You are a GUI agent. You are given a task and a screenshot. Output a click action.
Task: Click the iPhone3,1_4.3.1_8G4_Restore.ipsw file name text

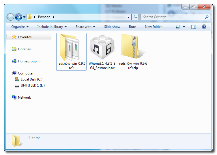click(102, 66)
